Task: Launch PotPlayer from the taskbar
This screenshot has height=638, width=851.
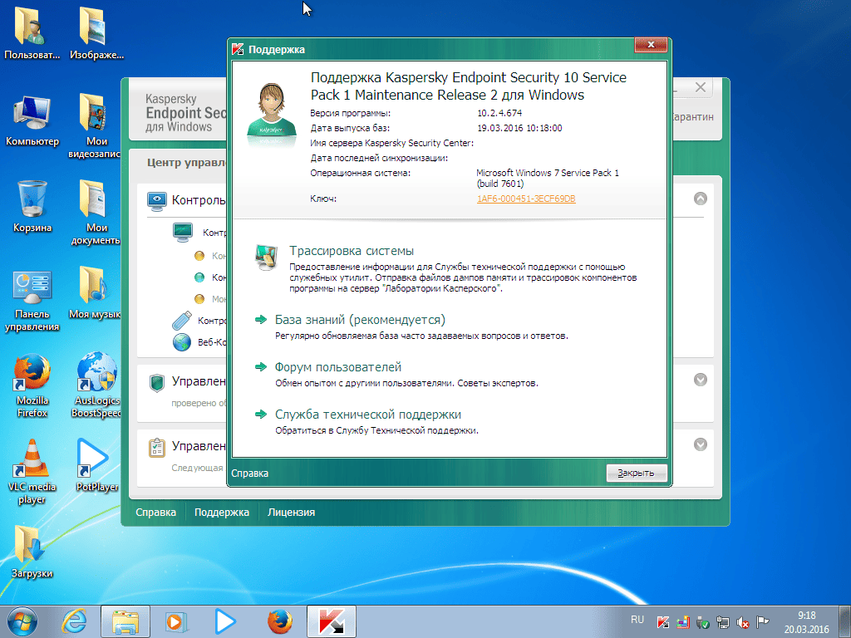Action: (224, 621)
